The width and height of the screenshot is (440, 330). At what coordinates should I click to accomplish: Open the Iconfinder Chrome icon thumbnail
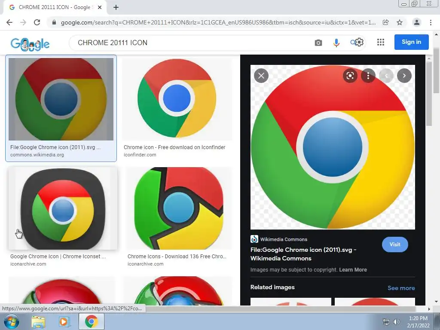(177, 99)
